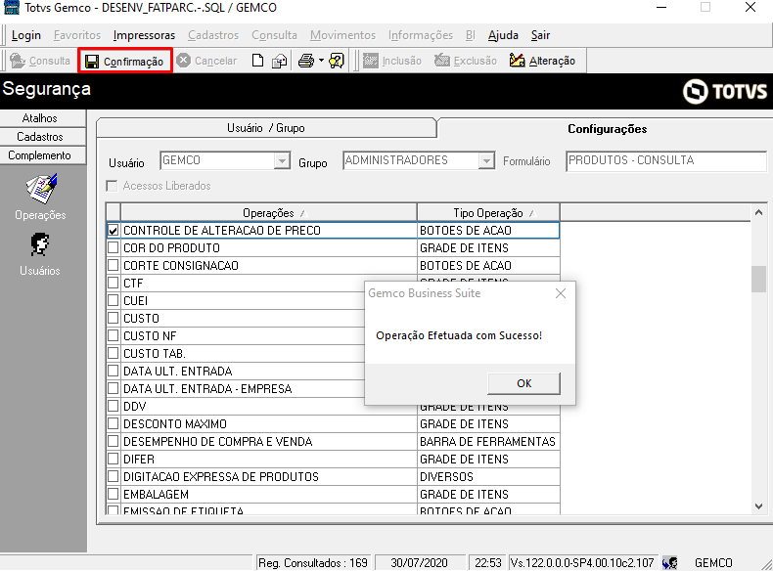Click the DIVERSOS type cell
This screenshot has height=571, width=773.
point(488,476)
